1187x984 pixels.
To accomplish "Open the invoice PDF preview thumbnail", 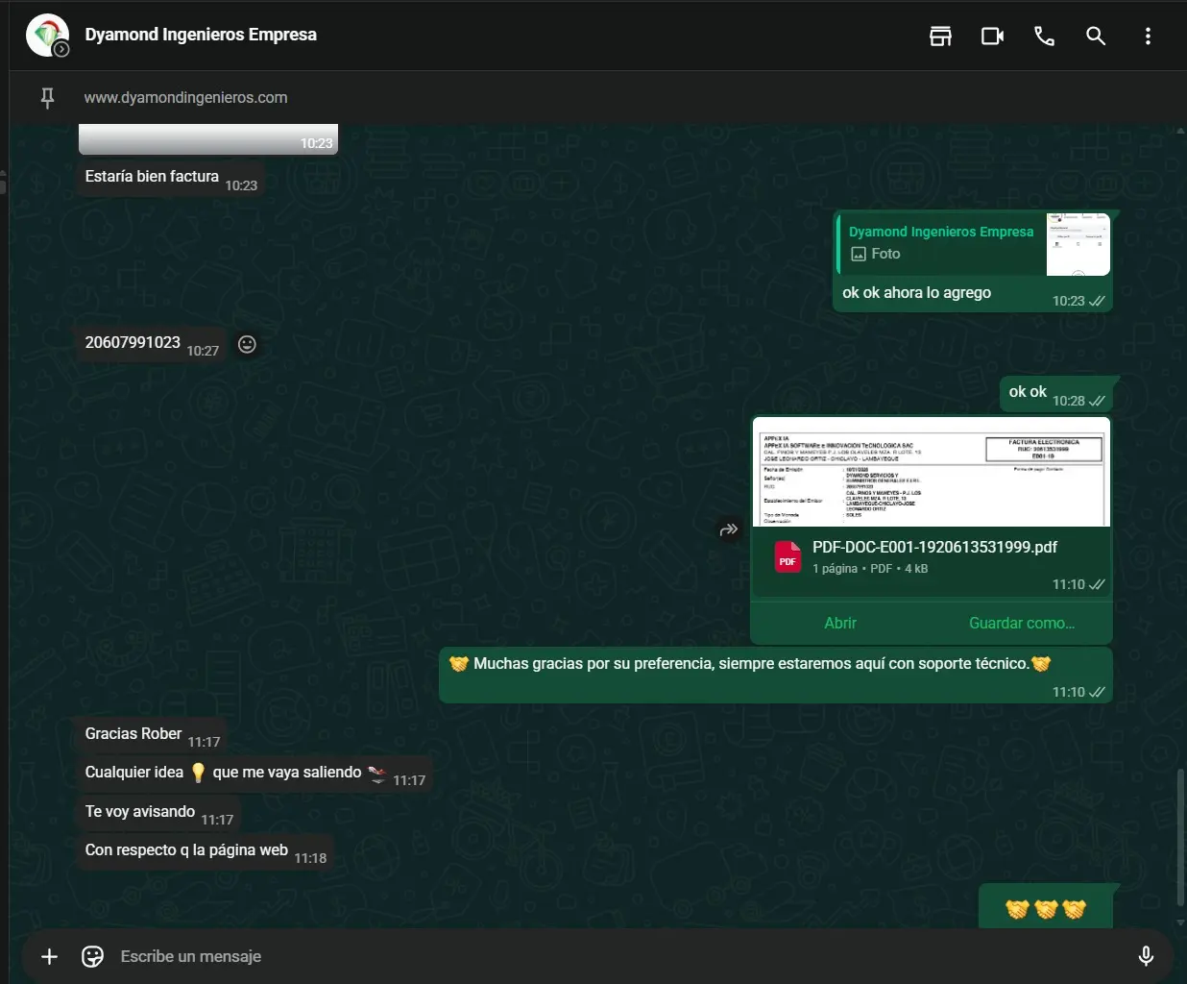I will tap(932, 472).
